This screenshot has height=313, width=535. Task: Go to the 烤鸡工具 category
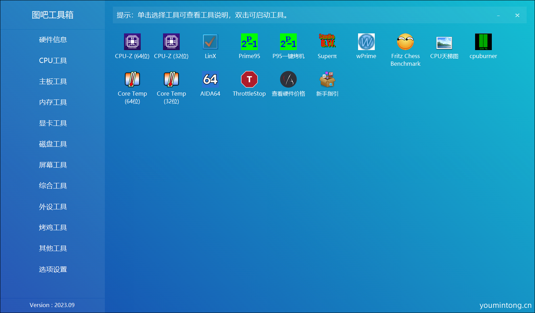pyautogui.click(x=53, y=227)
